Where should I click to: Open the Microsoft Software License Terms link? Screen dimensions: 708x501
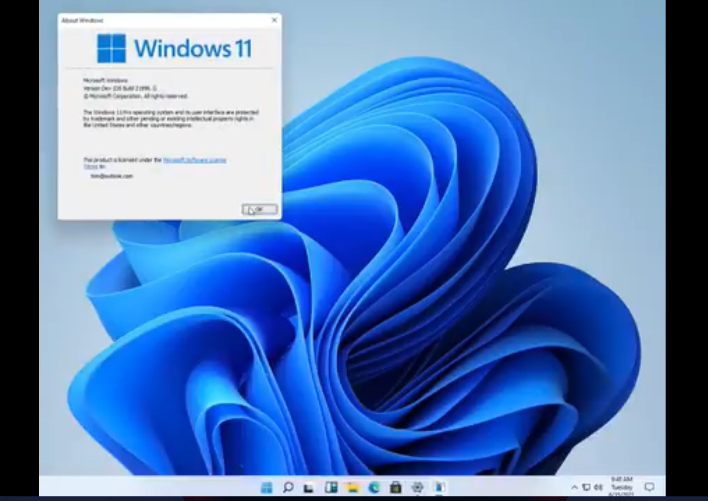194,160
